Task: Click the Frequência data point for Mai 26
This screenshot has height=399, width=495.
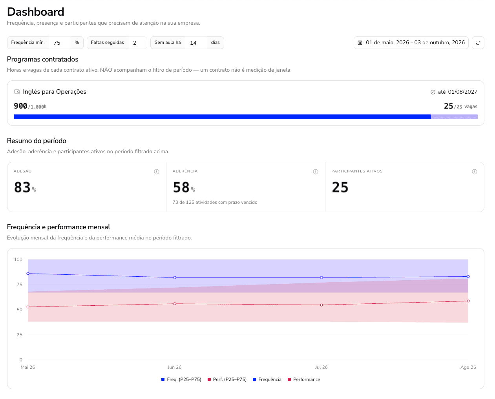Action: click(28, 274)
